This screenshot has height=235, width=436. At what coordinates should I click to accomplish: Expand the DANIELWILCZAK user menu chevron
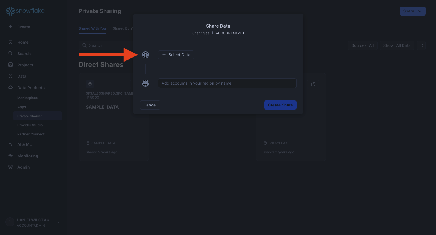pos(58,223)
